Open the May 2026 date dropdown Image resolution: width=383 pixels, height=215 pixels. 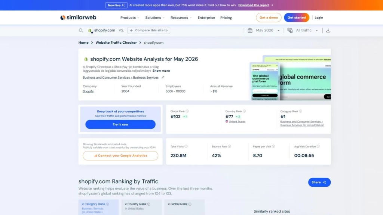[x=267, y=31]
